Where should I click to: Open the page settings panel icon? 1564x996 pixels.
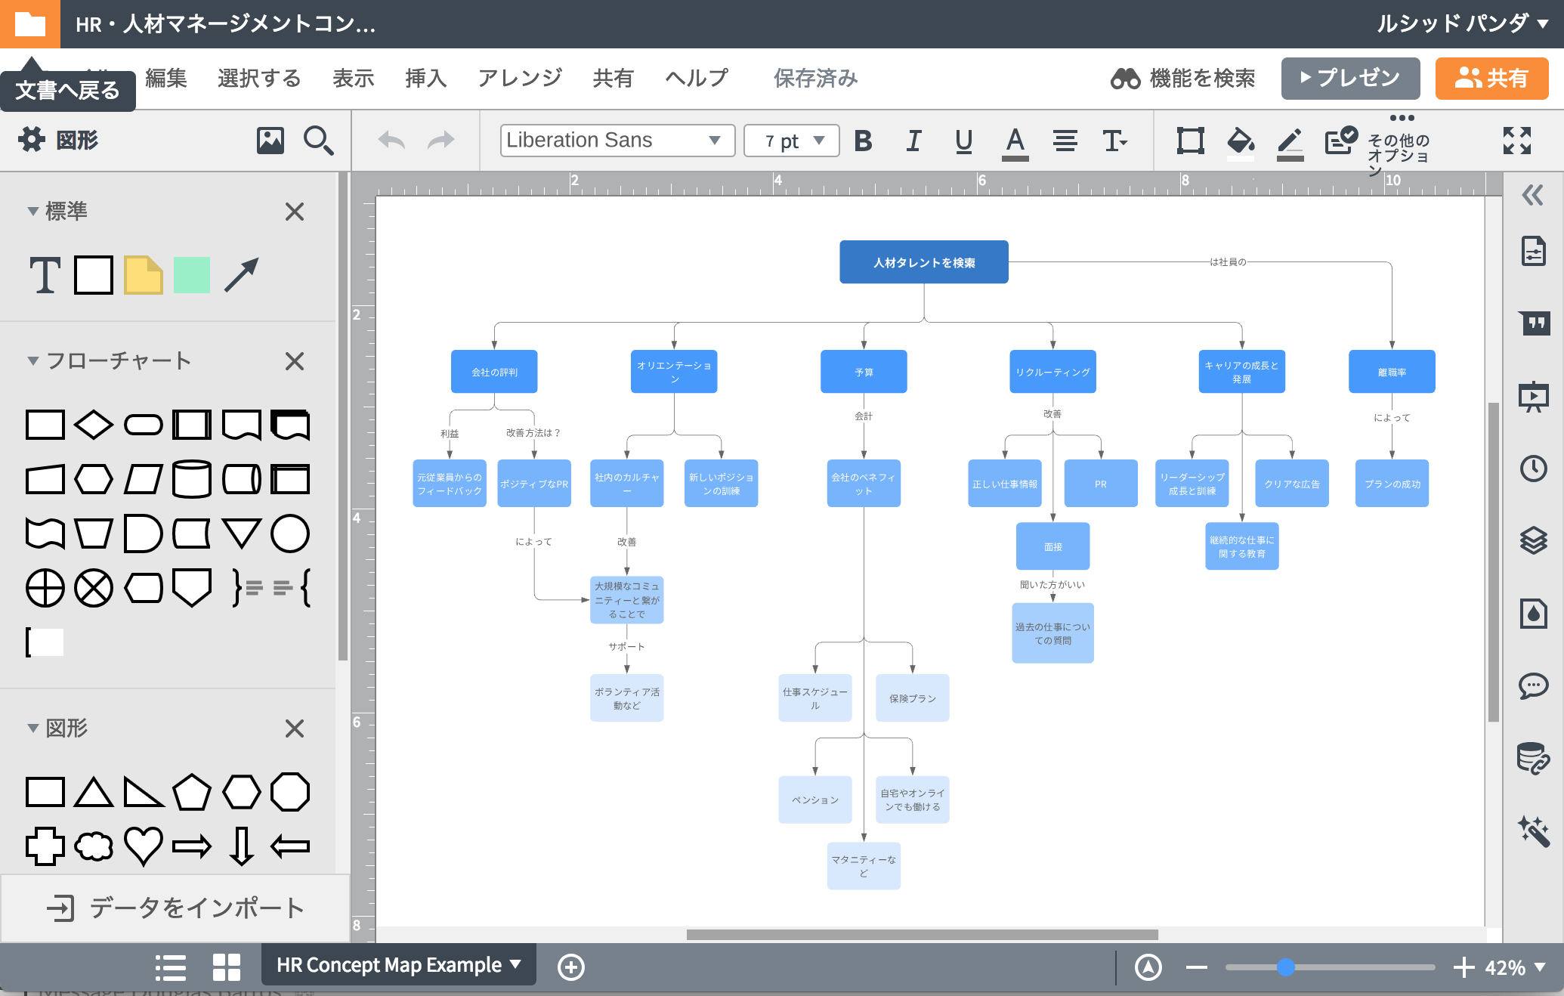click(x=1533, y=251)
